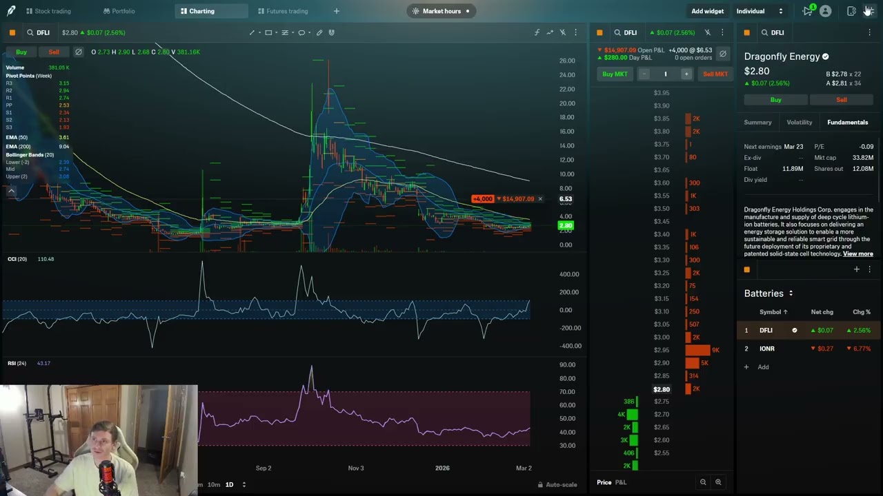Image resolution: width=883 pixels, height=496 pixels.
Task: Open ladder widget three-dot menu
Action: click(722, 32)
